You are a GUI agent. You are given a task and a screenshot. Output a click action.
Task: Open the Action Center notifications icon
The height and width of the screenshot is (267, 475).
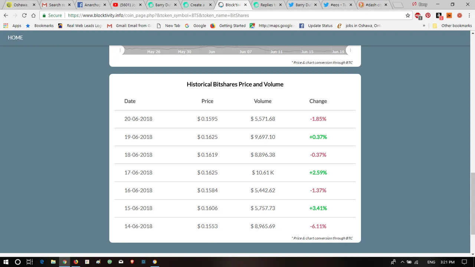(464, 262)
